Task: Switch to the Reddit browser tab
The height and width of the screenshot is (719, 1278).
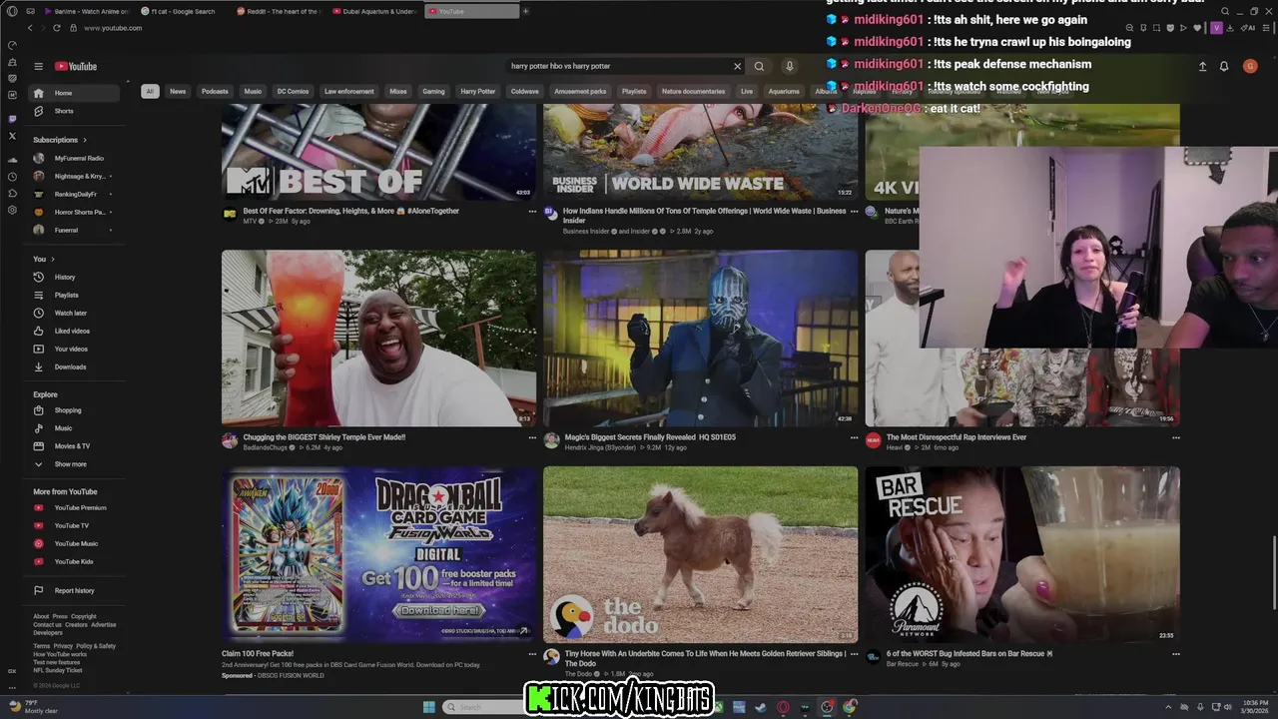Action: click(x=280, y=11)
